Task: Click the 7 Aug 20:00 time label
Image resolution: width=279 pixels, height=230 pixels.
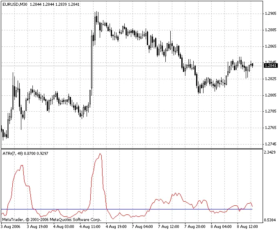Action: click(x=195, y=226)
